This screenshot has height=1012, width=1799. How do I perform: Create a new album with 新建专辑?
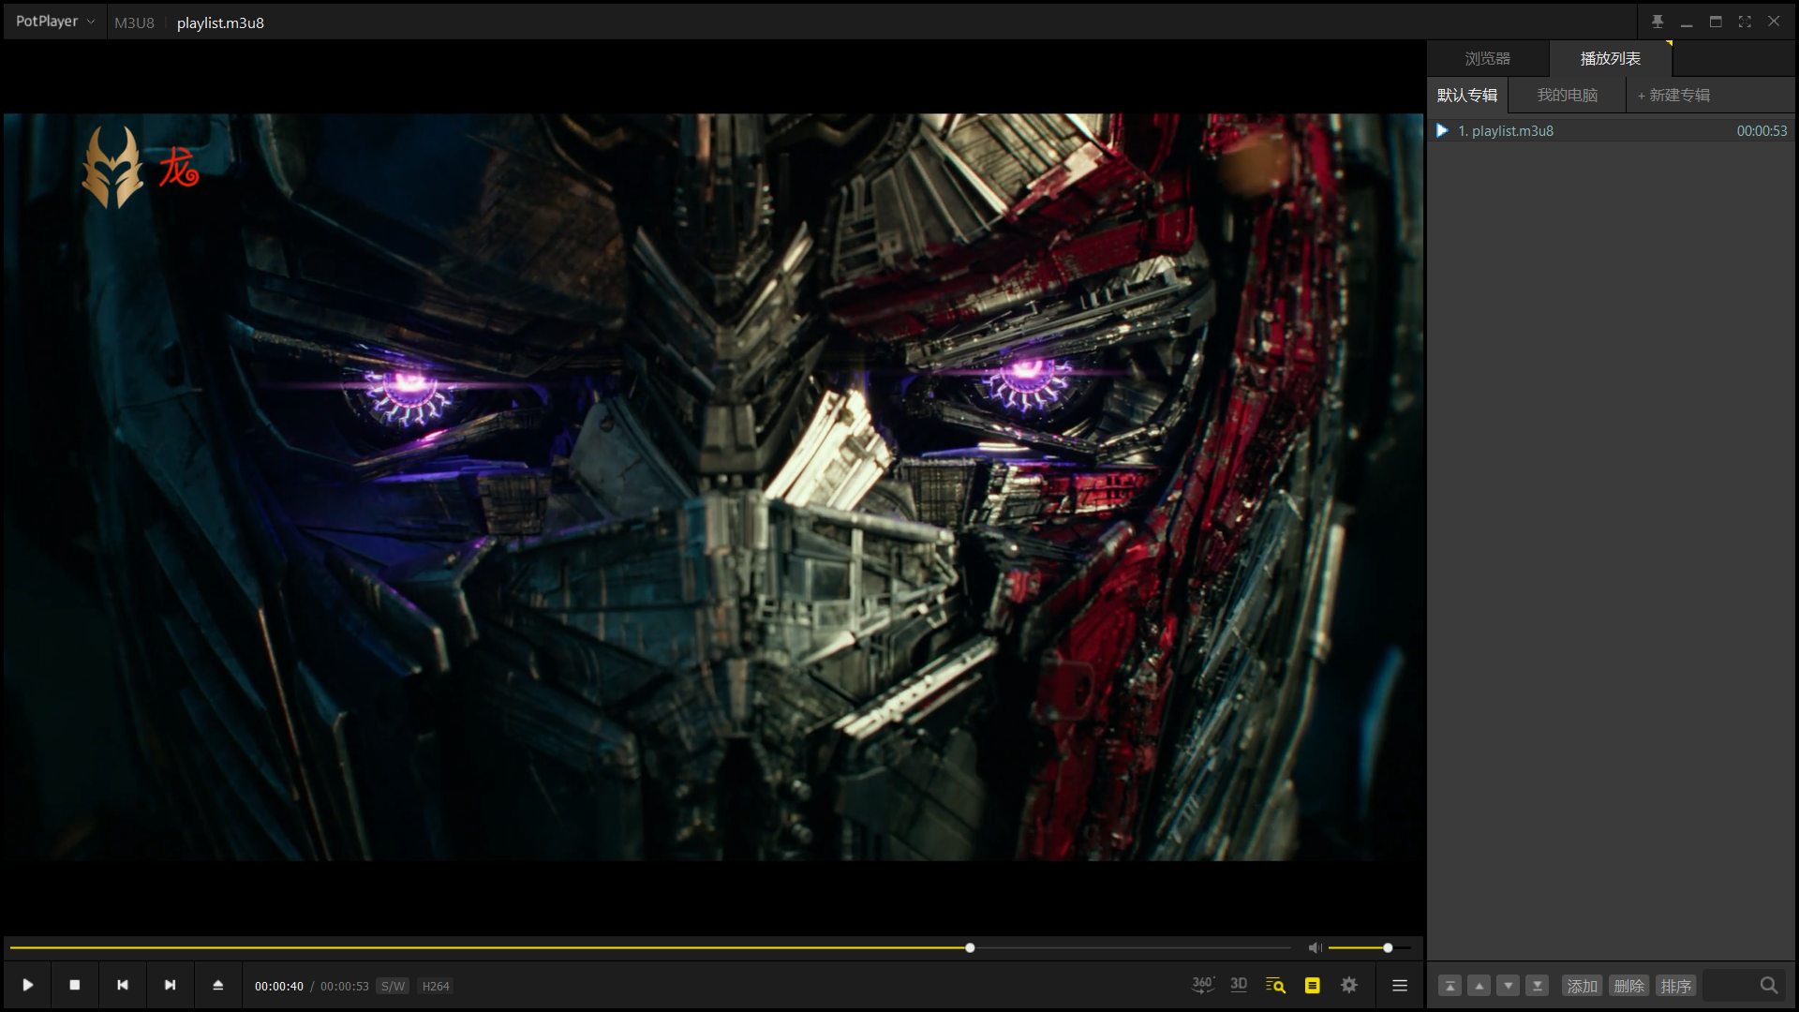point(1673,95)
